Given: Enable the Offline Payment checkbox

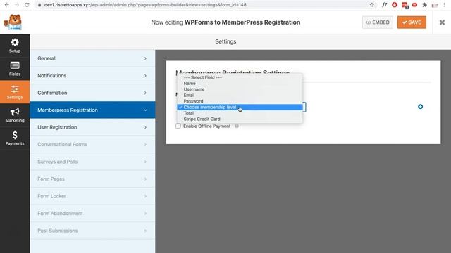Looking at the screenshot, I should (178, 126).
